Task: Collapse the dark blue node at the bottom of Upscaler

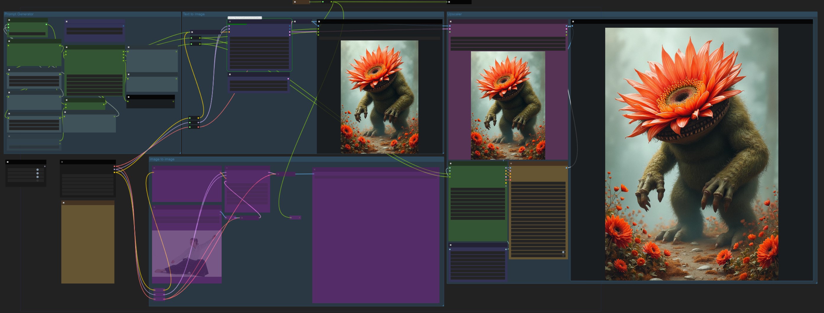Action: [450, 245]
